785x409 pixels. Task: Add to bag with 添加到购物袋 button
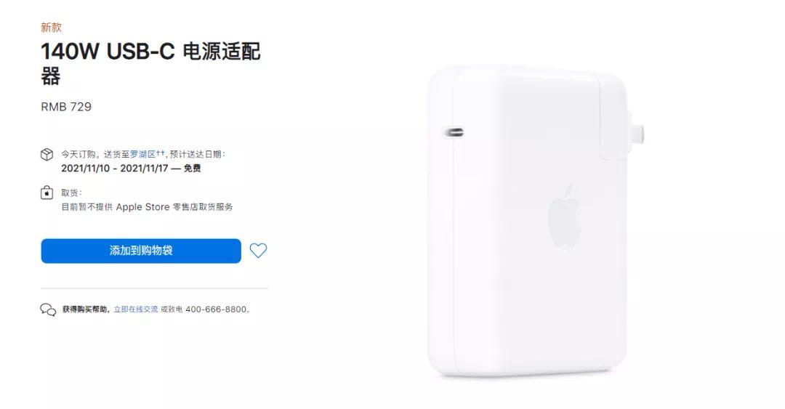tap(141, 251)
